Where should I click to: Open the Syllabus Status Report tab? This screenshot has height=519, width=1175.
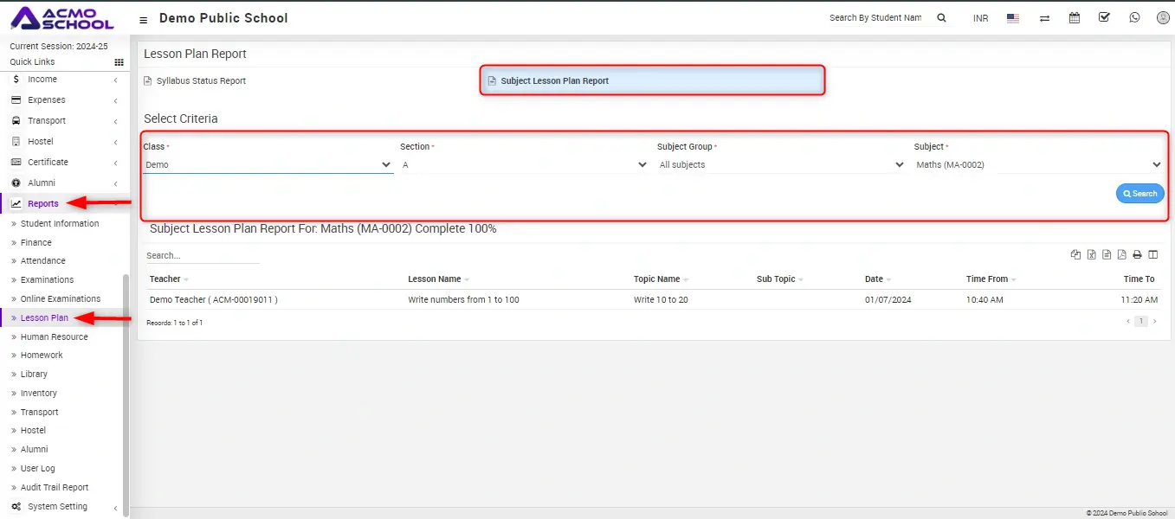(x=201, y=81)
